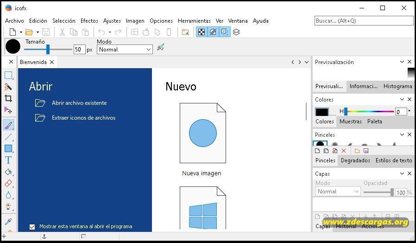
Task: Open the Herramientas menu
Action: pyautogui.click(x=194, y=21)
